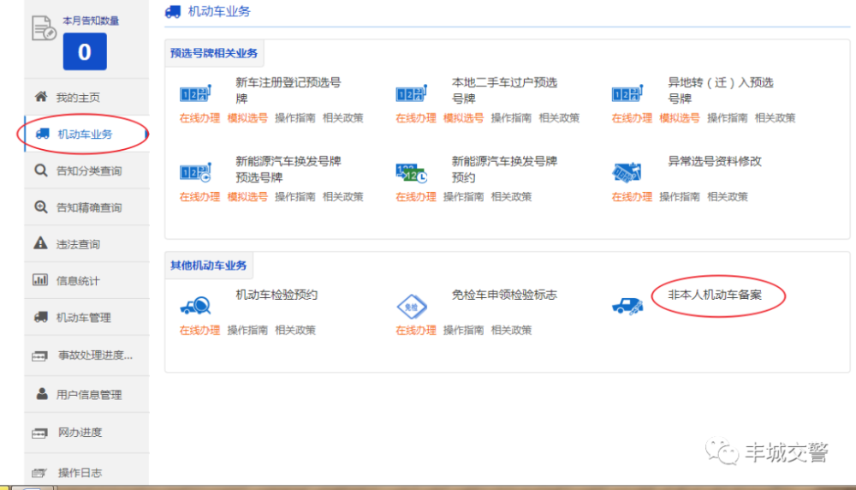Open 告知精确查询 sidebar item

[x=86, y=207]
